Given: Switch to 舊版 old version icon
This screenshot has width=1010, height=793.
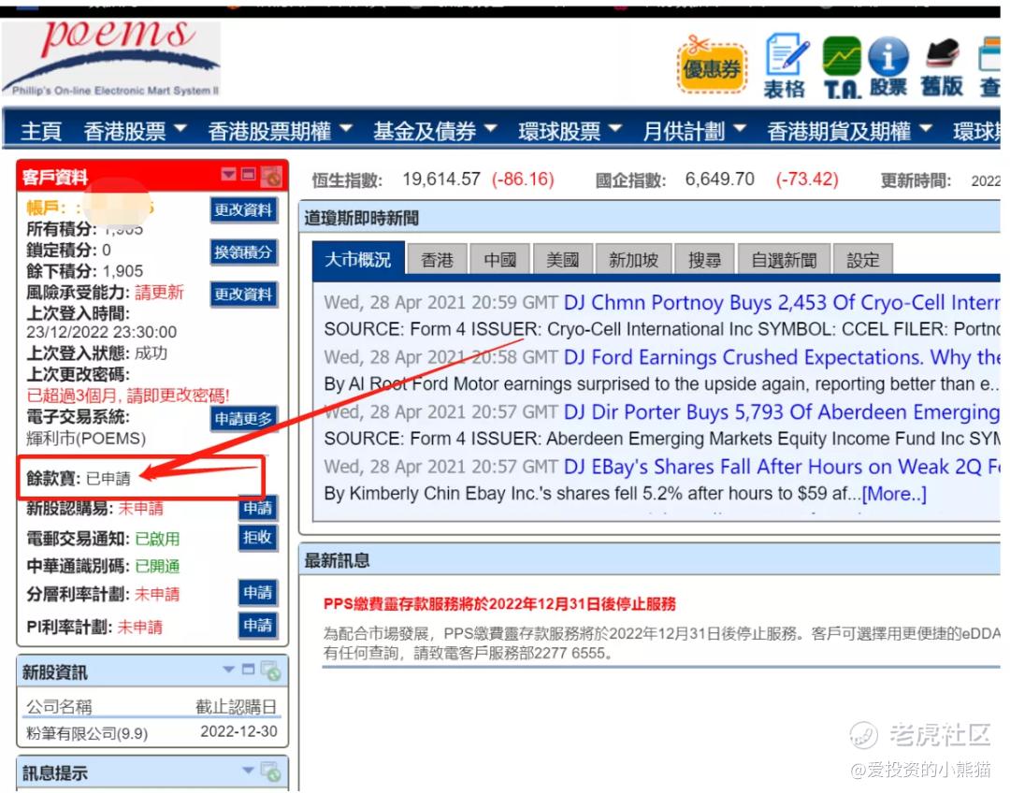Looking at the screenshot, I should tap(943, 67).
